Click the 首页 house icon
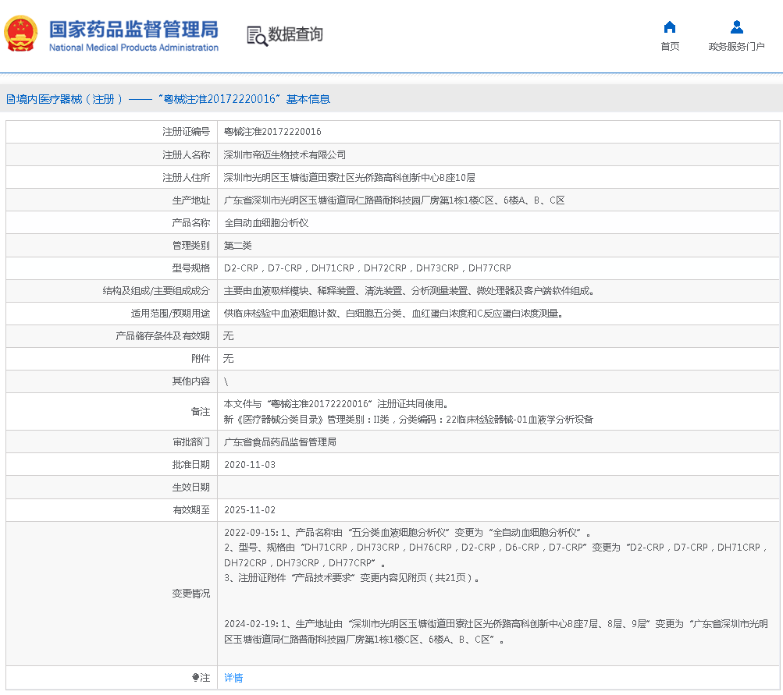Image resolution: width=783 pixels, height=695 pixels. pos(669,27)
